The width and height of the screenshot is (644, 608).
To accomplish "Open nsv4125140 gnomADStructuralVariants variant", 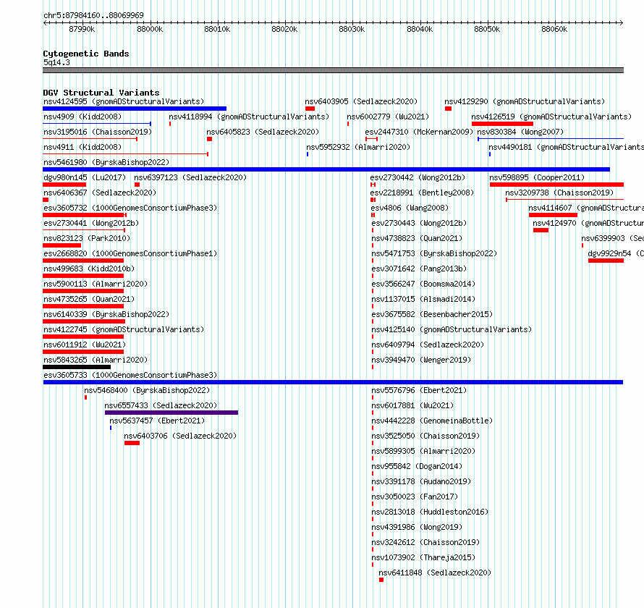I will tap(452, 329).
